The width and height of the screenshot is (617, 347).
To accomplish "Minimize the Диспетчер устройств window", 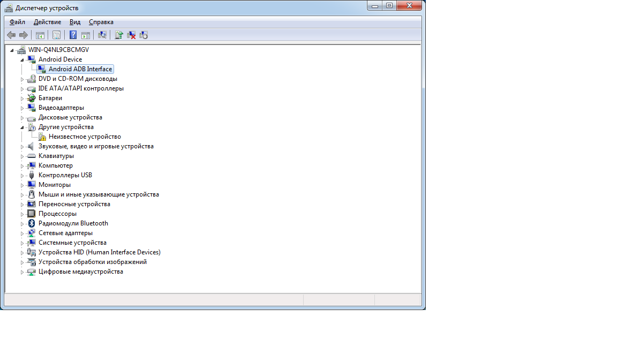I will (x=374, y=5).
